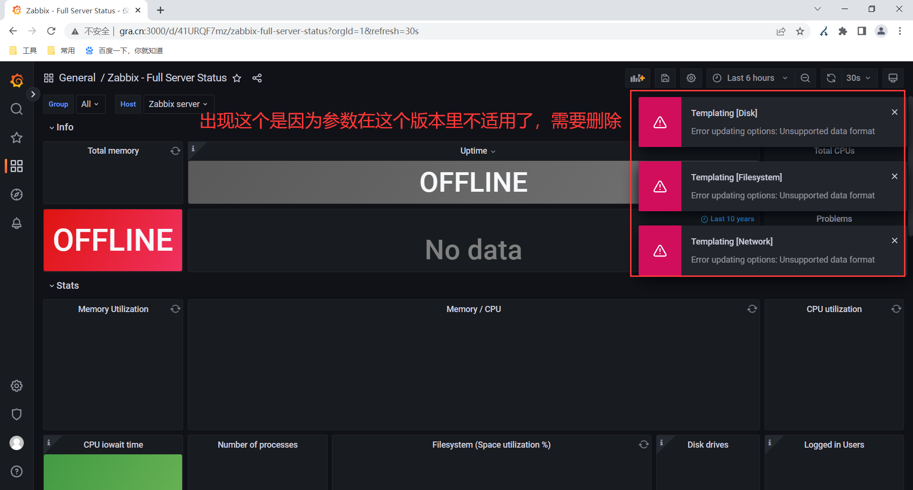
Task: Refresh the dashboard now
Action: 831,78
